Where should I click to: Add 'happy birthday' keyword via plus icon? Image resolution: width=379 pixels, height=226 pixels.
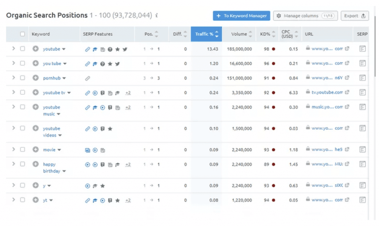(36, 164)
